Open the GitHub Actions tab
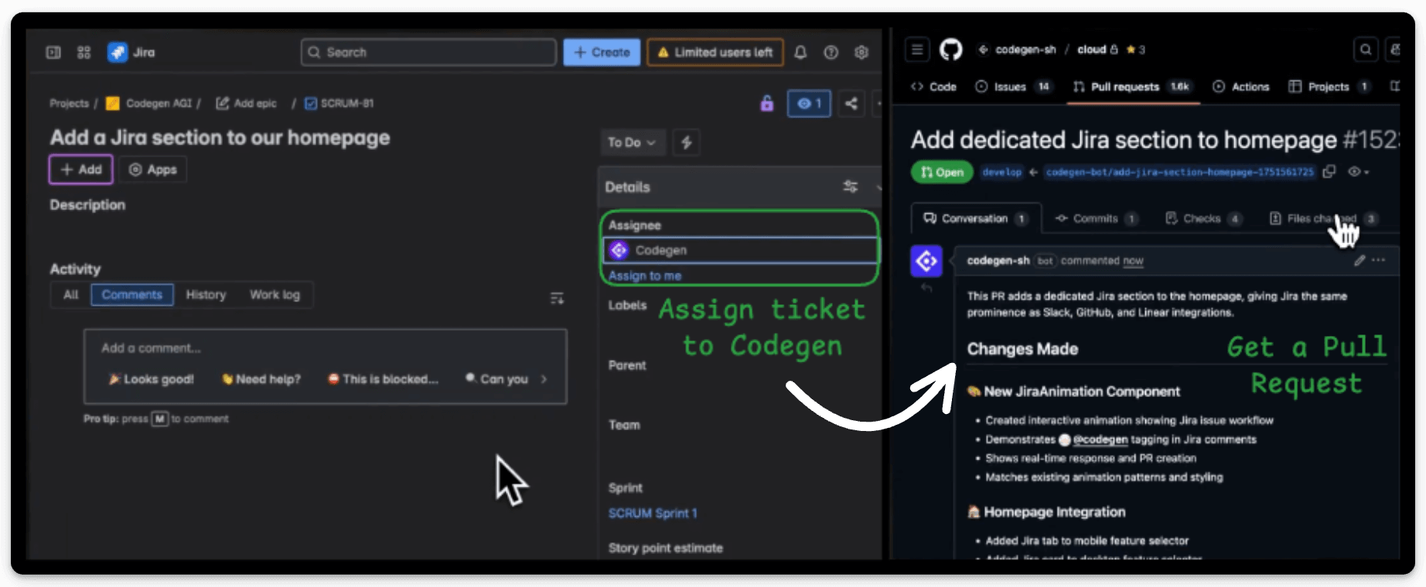Screen dimensions: 1426x587 1241,87
